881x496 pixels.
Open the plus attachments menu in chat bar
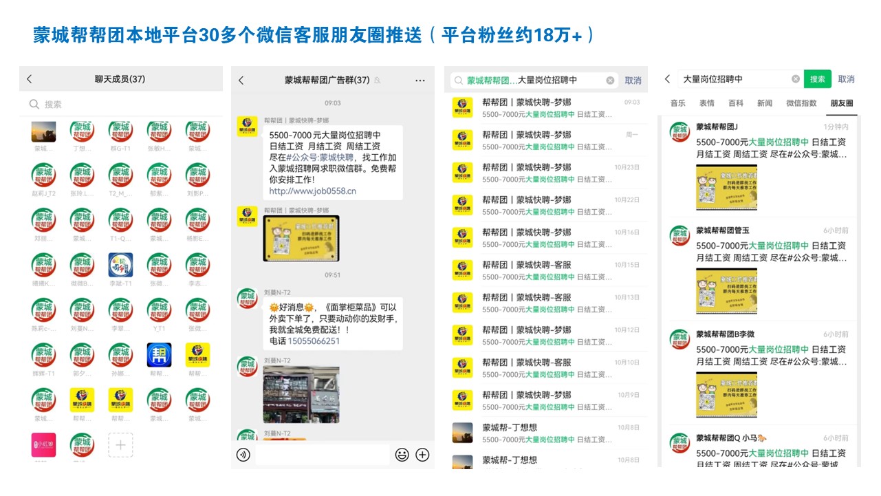tap(422, 455)
